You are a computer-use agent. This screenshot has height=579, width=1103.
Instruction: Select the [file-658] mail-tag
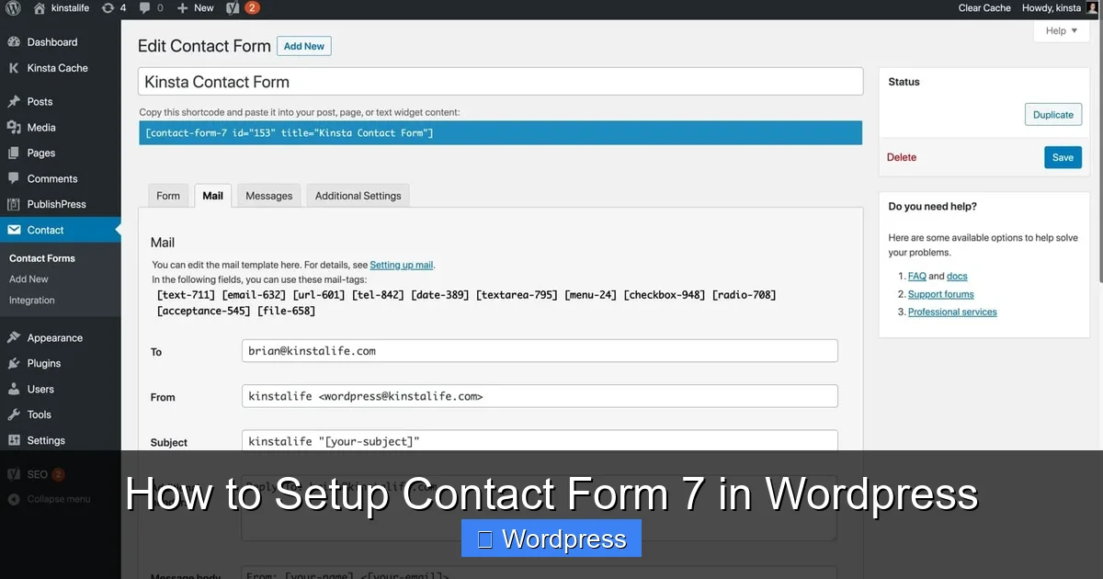286,312
